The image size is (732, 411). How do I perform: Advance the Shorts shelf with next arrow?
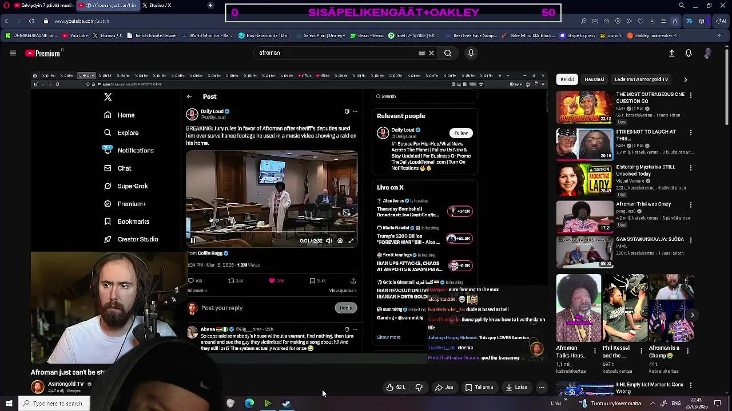[692, 315]
